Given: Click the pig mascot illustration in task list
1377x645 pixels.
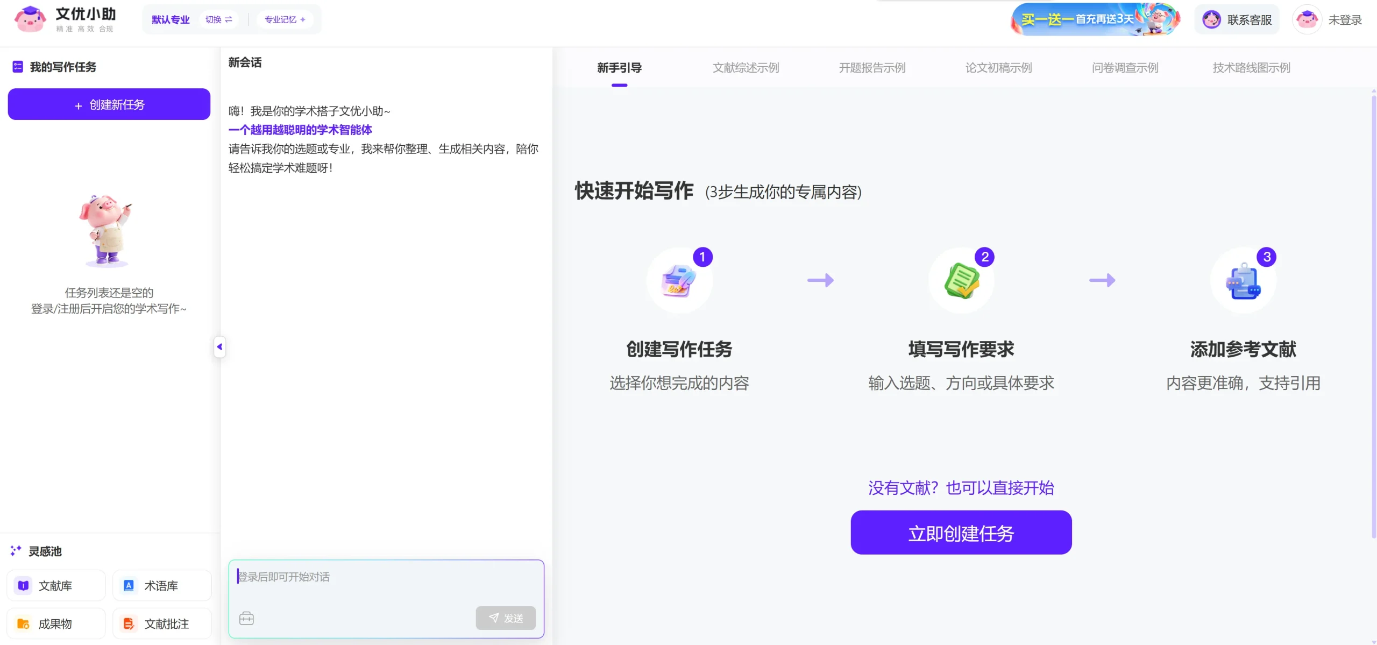Looking at the screenshot, I should click(107, 231).
